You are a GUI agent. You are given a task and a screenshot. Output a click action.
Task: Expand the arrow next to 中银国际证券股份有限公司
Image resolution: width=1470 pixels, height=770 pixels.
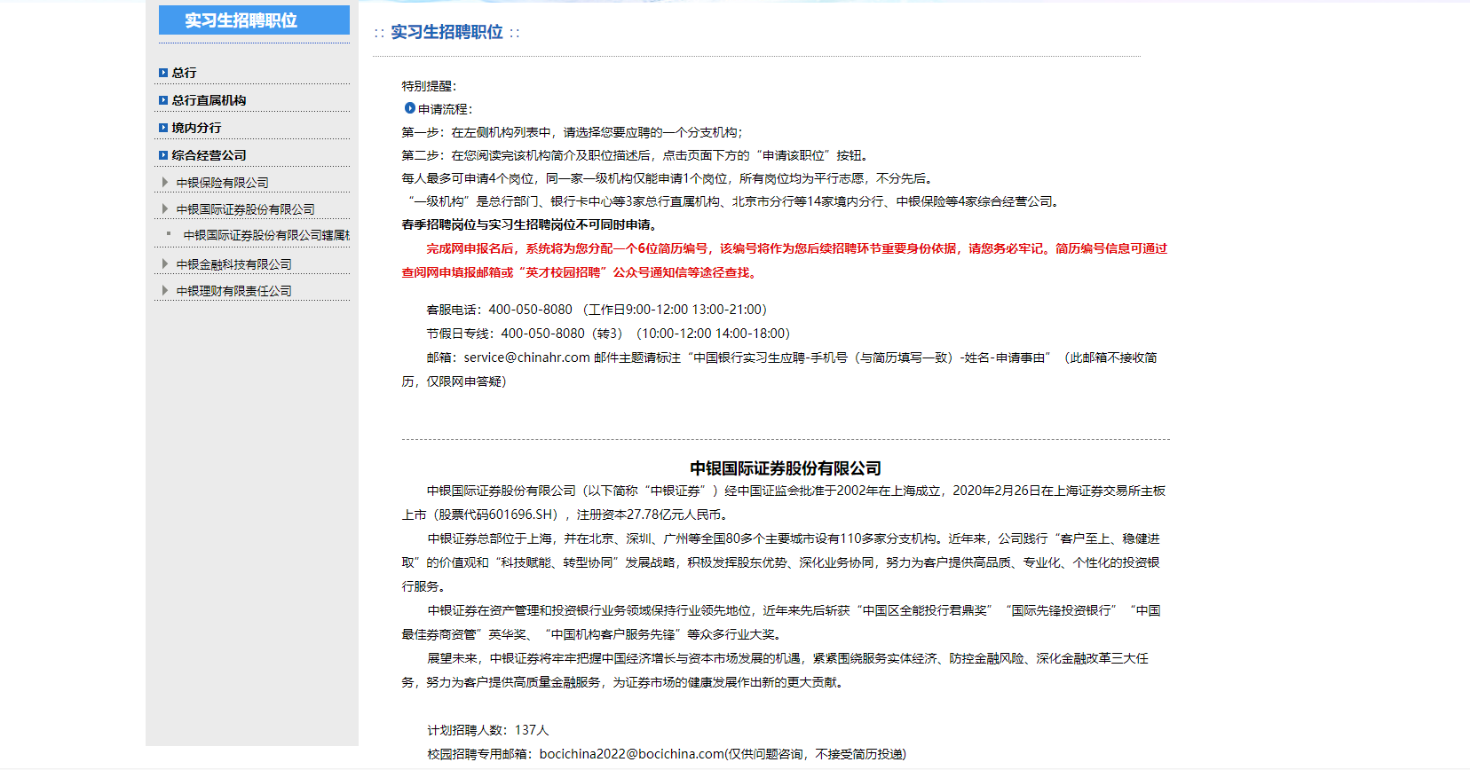(165, 208)
